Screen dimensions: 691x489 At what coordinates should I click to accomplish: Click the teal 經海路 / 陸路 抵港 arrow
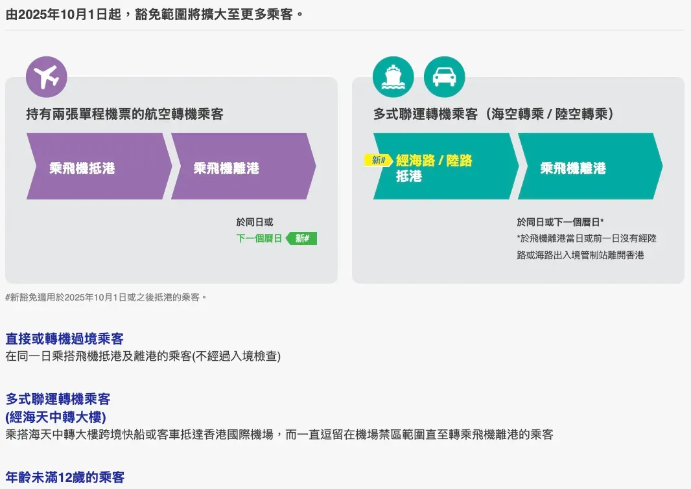click(445, 166)
